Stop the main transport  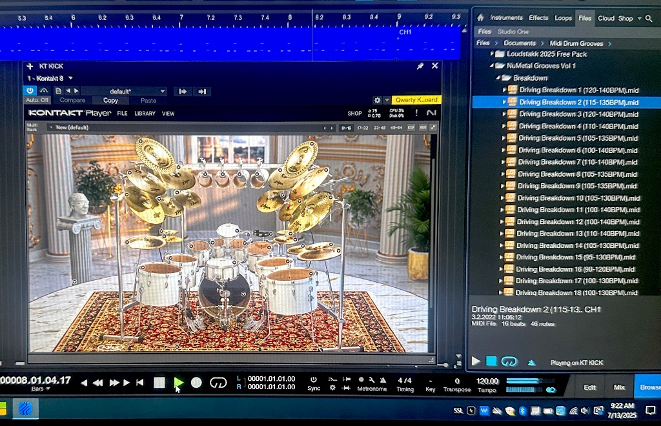click(159, 383)
